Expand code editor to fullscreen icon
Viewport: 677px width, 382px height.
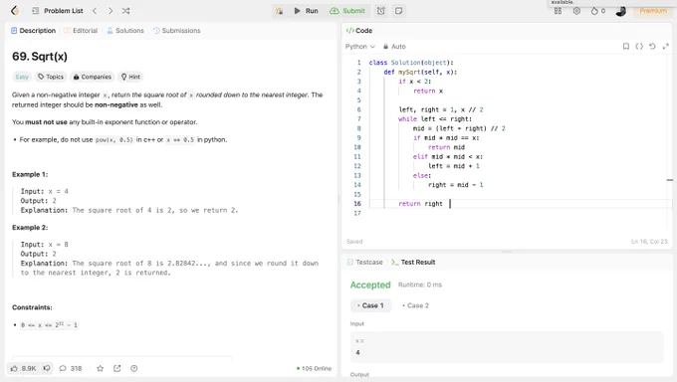point(665,46)
